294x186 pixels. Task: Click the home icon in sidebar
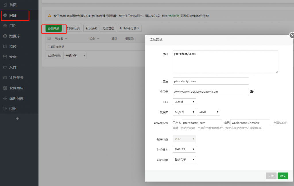(5, 5)
